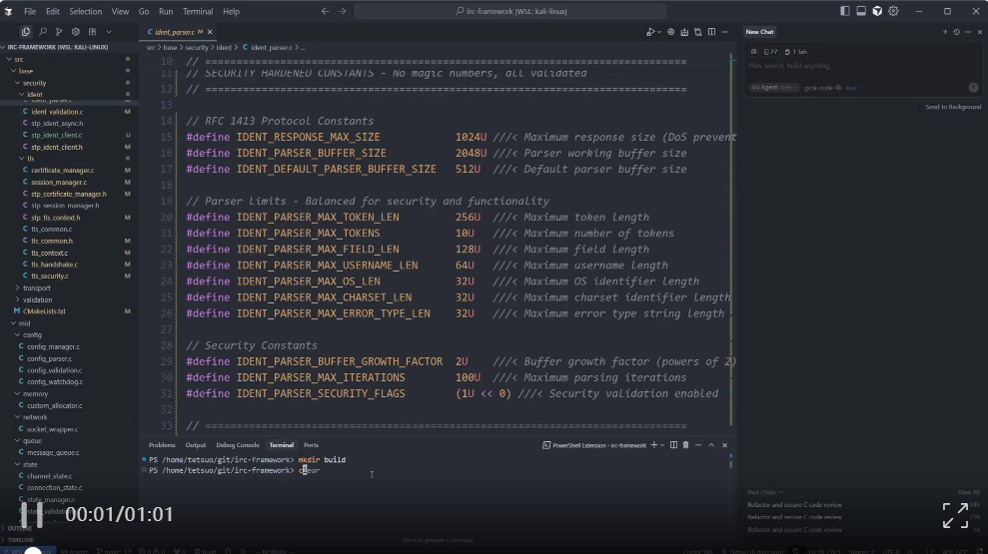Open the Explorer view icon
Viewport: 988px width, 554px height.
tap(26, 32)
